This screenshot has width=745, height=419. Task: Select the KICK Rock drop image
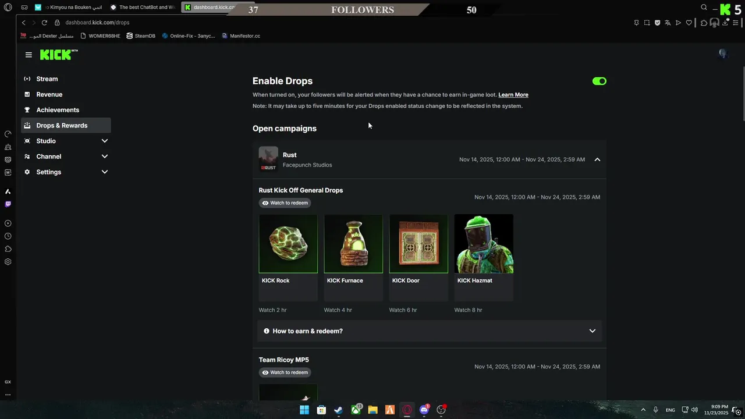[288, 244]
